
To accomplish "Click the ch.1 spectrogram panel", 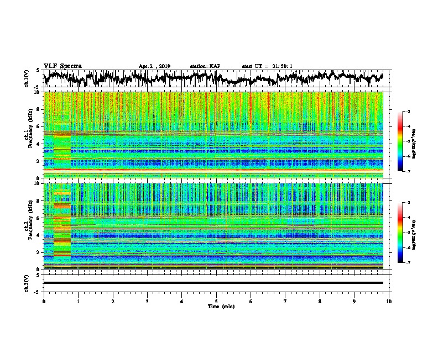I will (213, 135).
